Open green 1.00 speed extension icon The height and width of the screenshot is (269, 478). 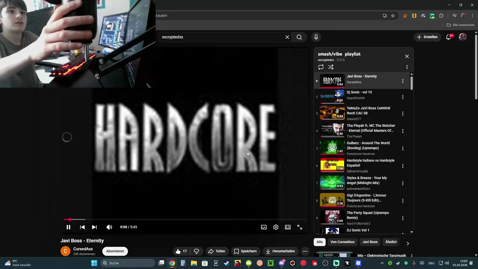tap(432, 16)
